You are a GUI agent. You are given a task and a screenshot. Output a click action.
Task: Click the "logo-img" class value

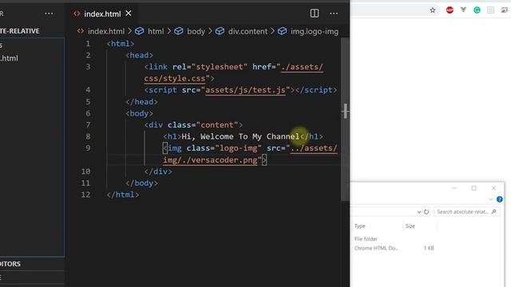point(238,148)
